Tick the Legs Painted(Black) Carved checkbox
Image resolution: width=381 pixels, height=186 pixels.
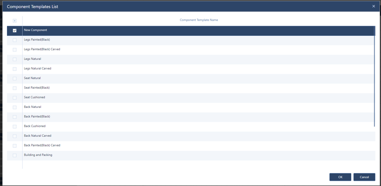coord(14,50)
